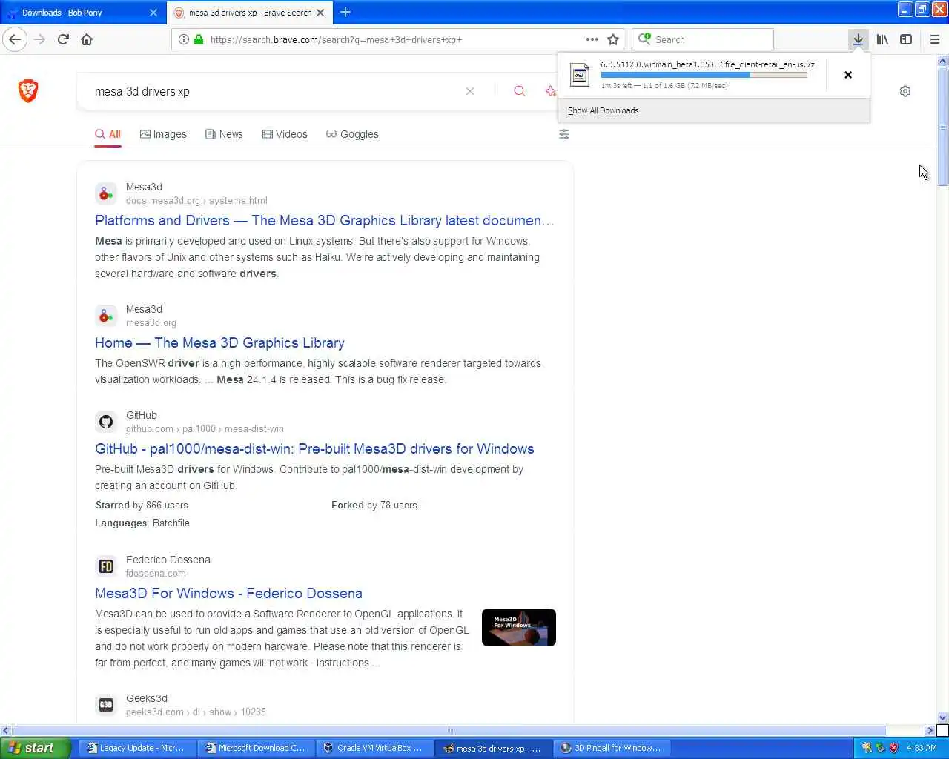This screenshot has width=949, height=759.
Task: Open the browser home page
Action: [87, 39]
